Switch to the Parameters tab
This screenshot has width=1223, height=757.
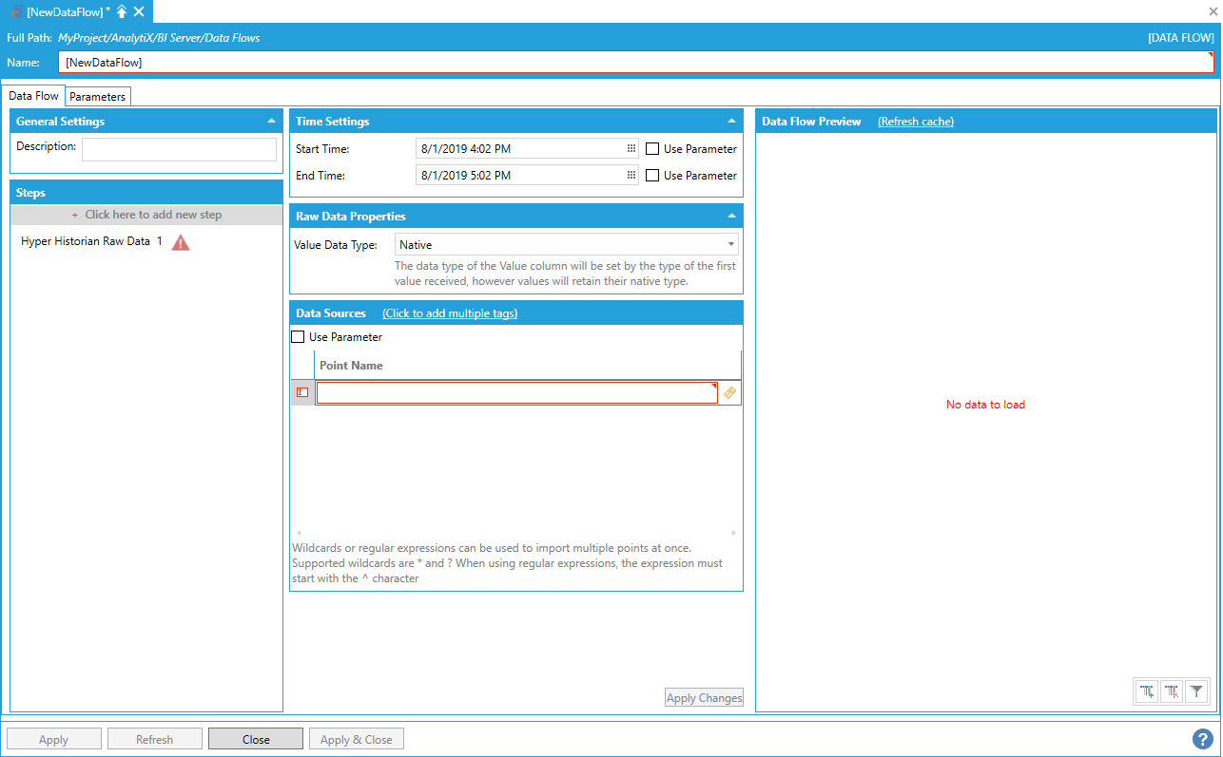pyautogui.click(x=97, y=97)
